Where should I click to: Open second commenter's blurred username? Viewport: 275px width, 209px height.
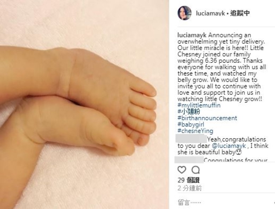click(189, 160)
